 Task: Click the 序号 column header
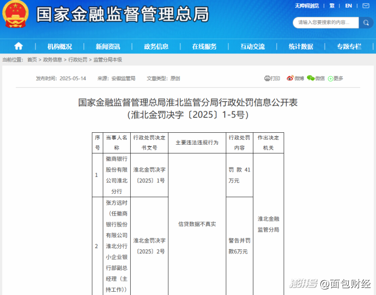(x=98, y=143)
